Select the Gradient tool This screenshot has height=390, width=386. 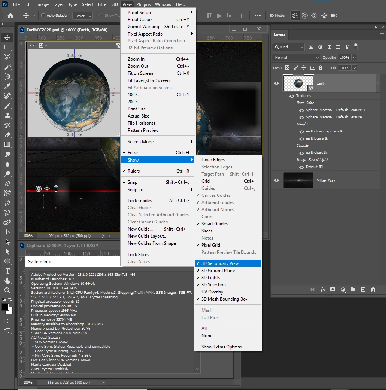[x=7, y=145]
